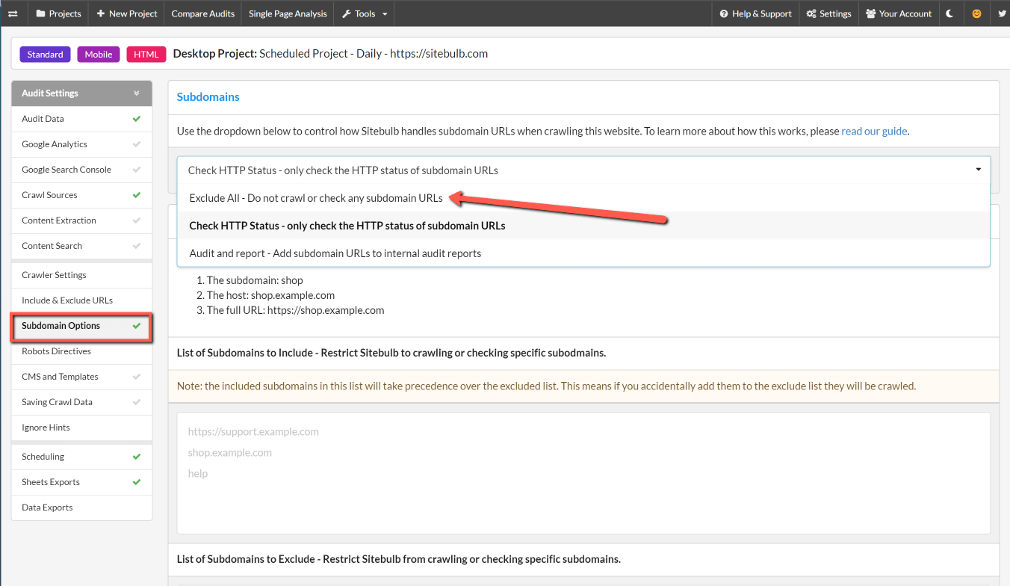Click the dropdown caret arrow
Viewport: 1010px width, 586px height.
coord(978,170)
